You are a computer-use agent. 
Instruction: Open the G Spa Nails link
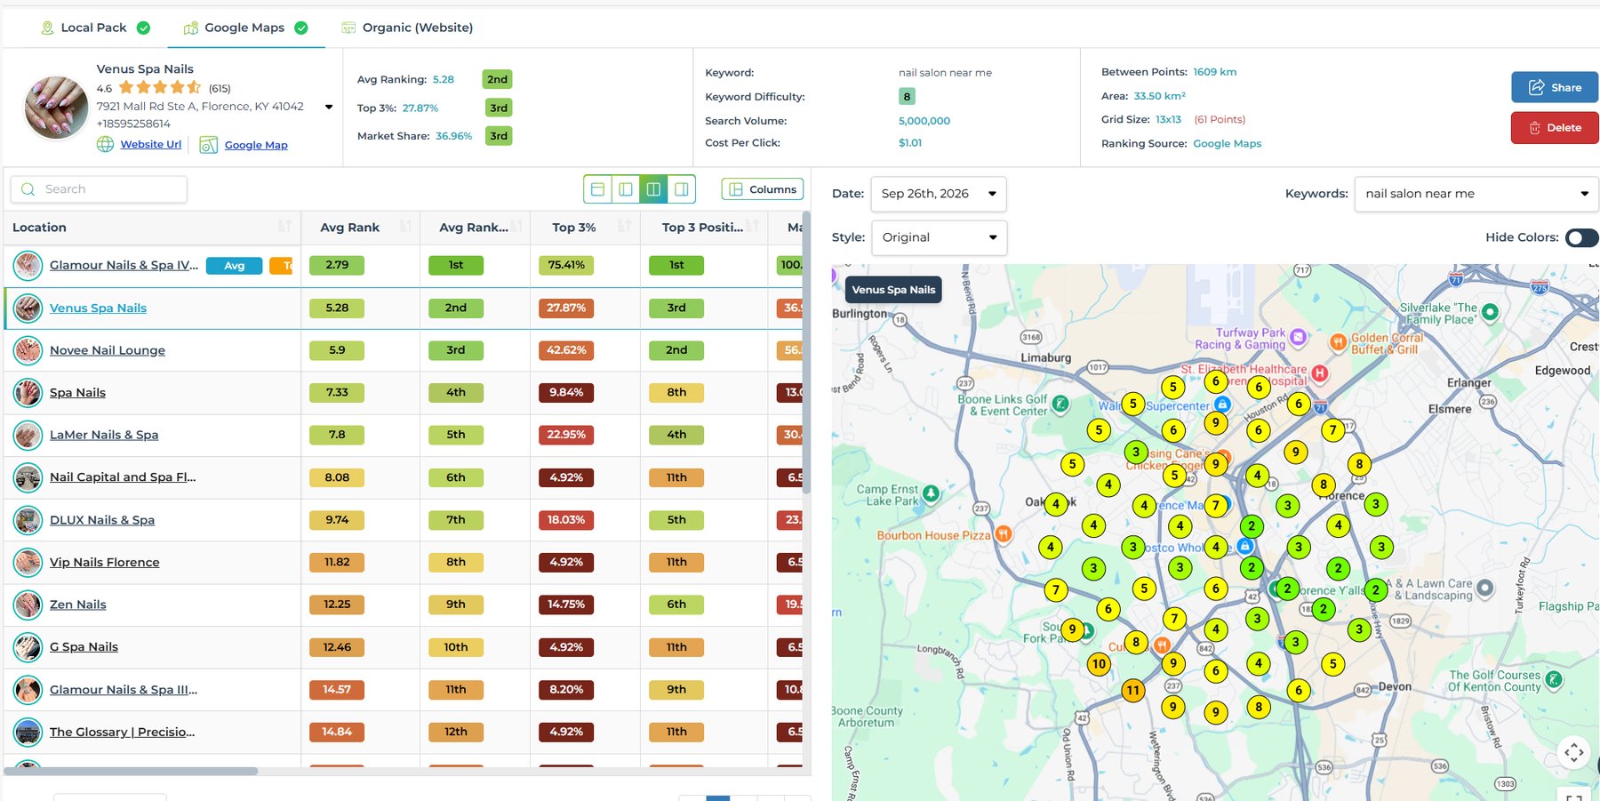pyautogui.click(x=84, y=647)
